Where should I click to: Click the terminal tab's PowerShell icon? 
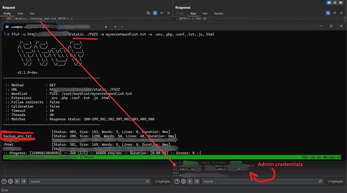pos(7,27)
